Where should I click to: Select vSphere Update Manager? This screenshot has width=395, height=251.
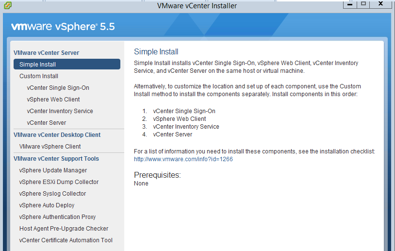(53, 170)
